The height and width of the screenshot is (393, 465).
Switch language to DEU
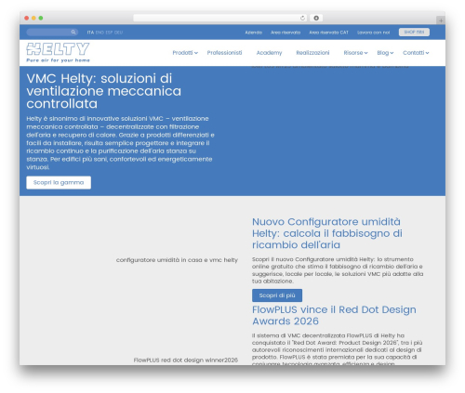coord(118,33)
